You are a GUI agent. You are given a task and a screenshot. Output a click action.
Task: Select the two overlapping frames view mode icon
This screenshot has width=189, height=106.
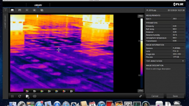[35, 10]
